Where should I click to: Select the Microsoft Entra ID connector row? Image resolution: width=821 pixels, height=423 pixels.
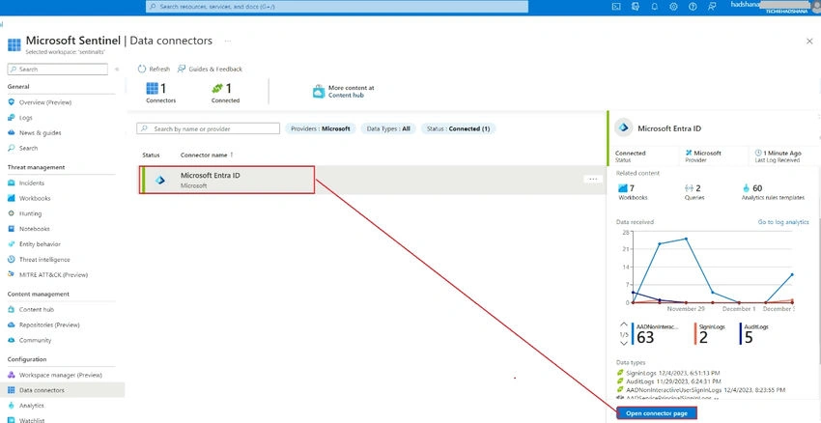[x=372, y=180]
